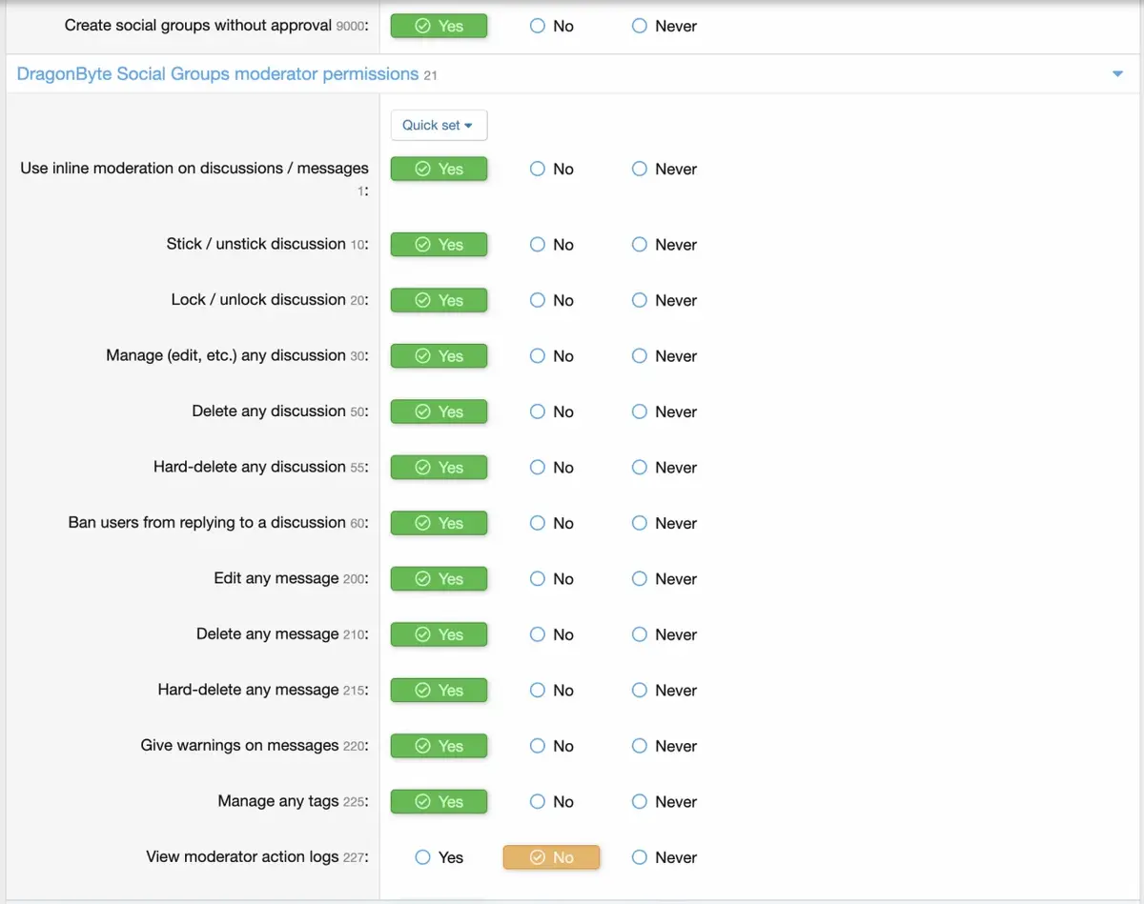The image size is (1144, 904).
Task: Select No for Manage (edit, etc.) any discussion
Action: (538, 356)
